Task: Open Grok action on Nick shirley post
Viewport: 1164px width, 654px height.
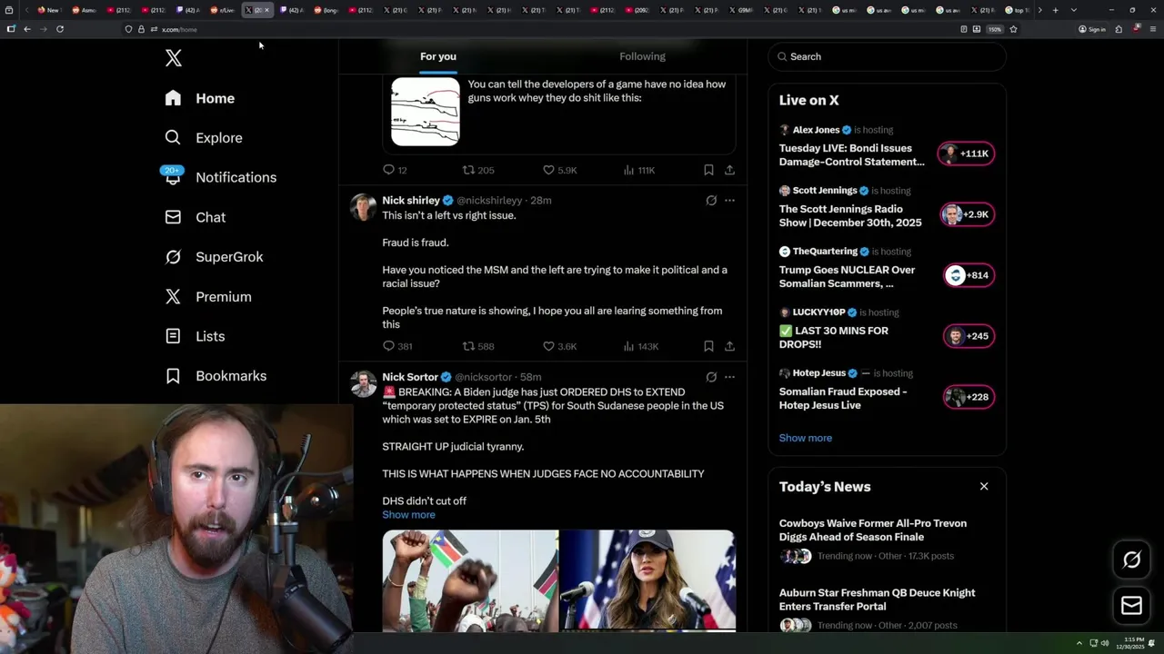Action: pos(711,200)
